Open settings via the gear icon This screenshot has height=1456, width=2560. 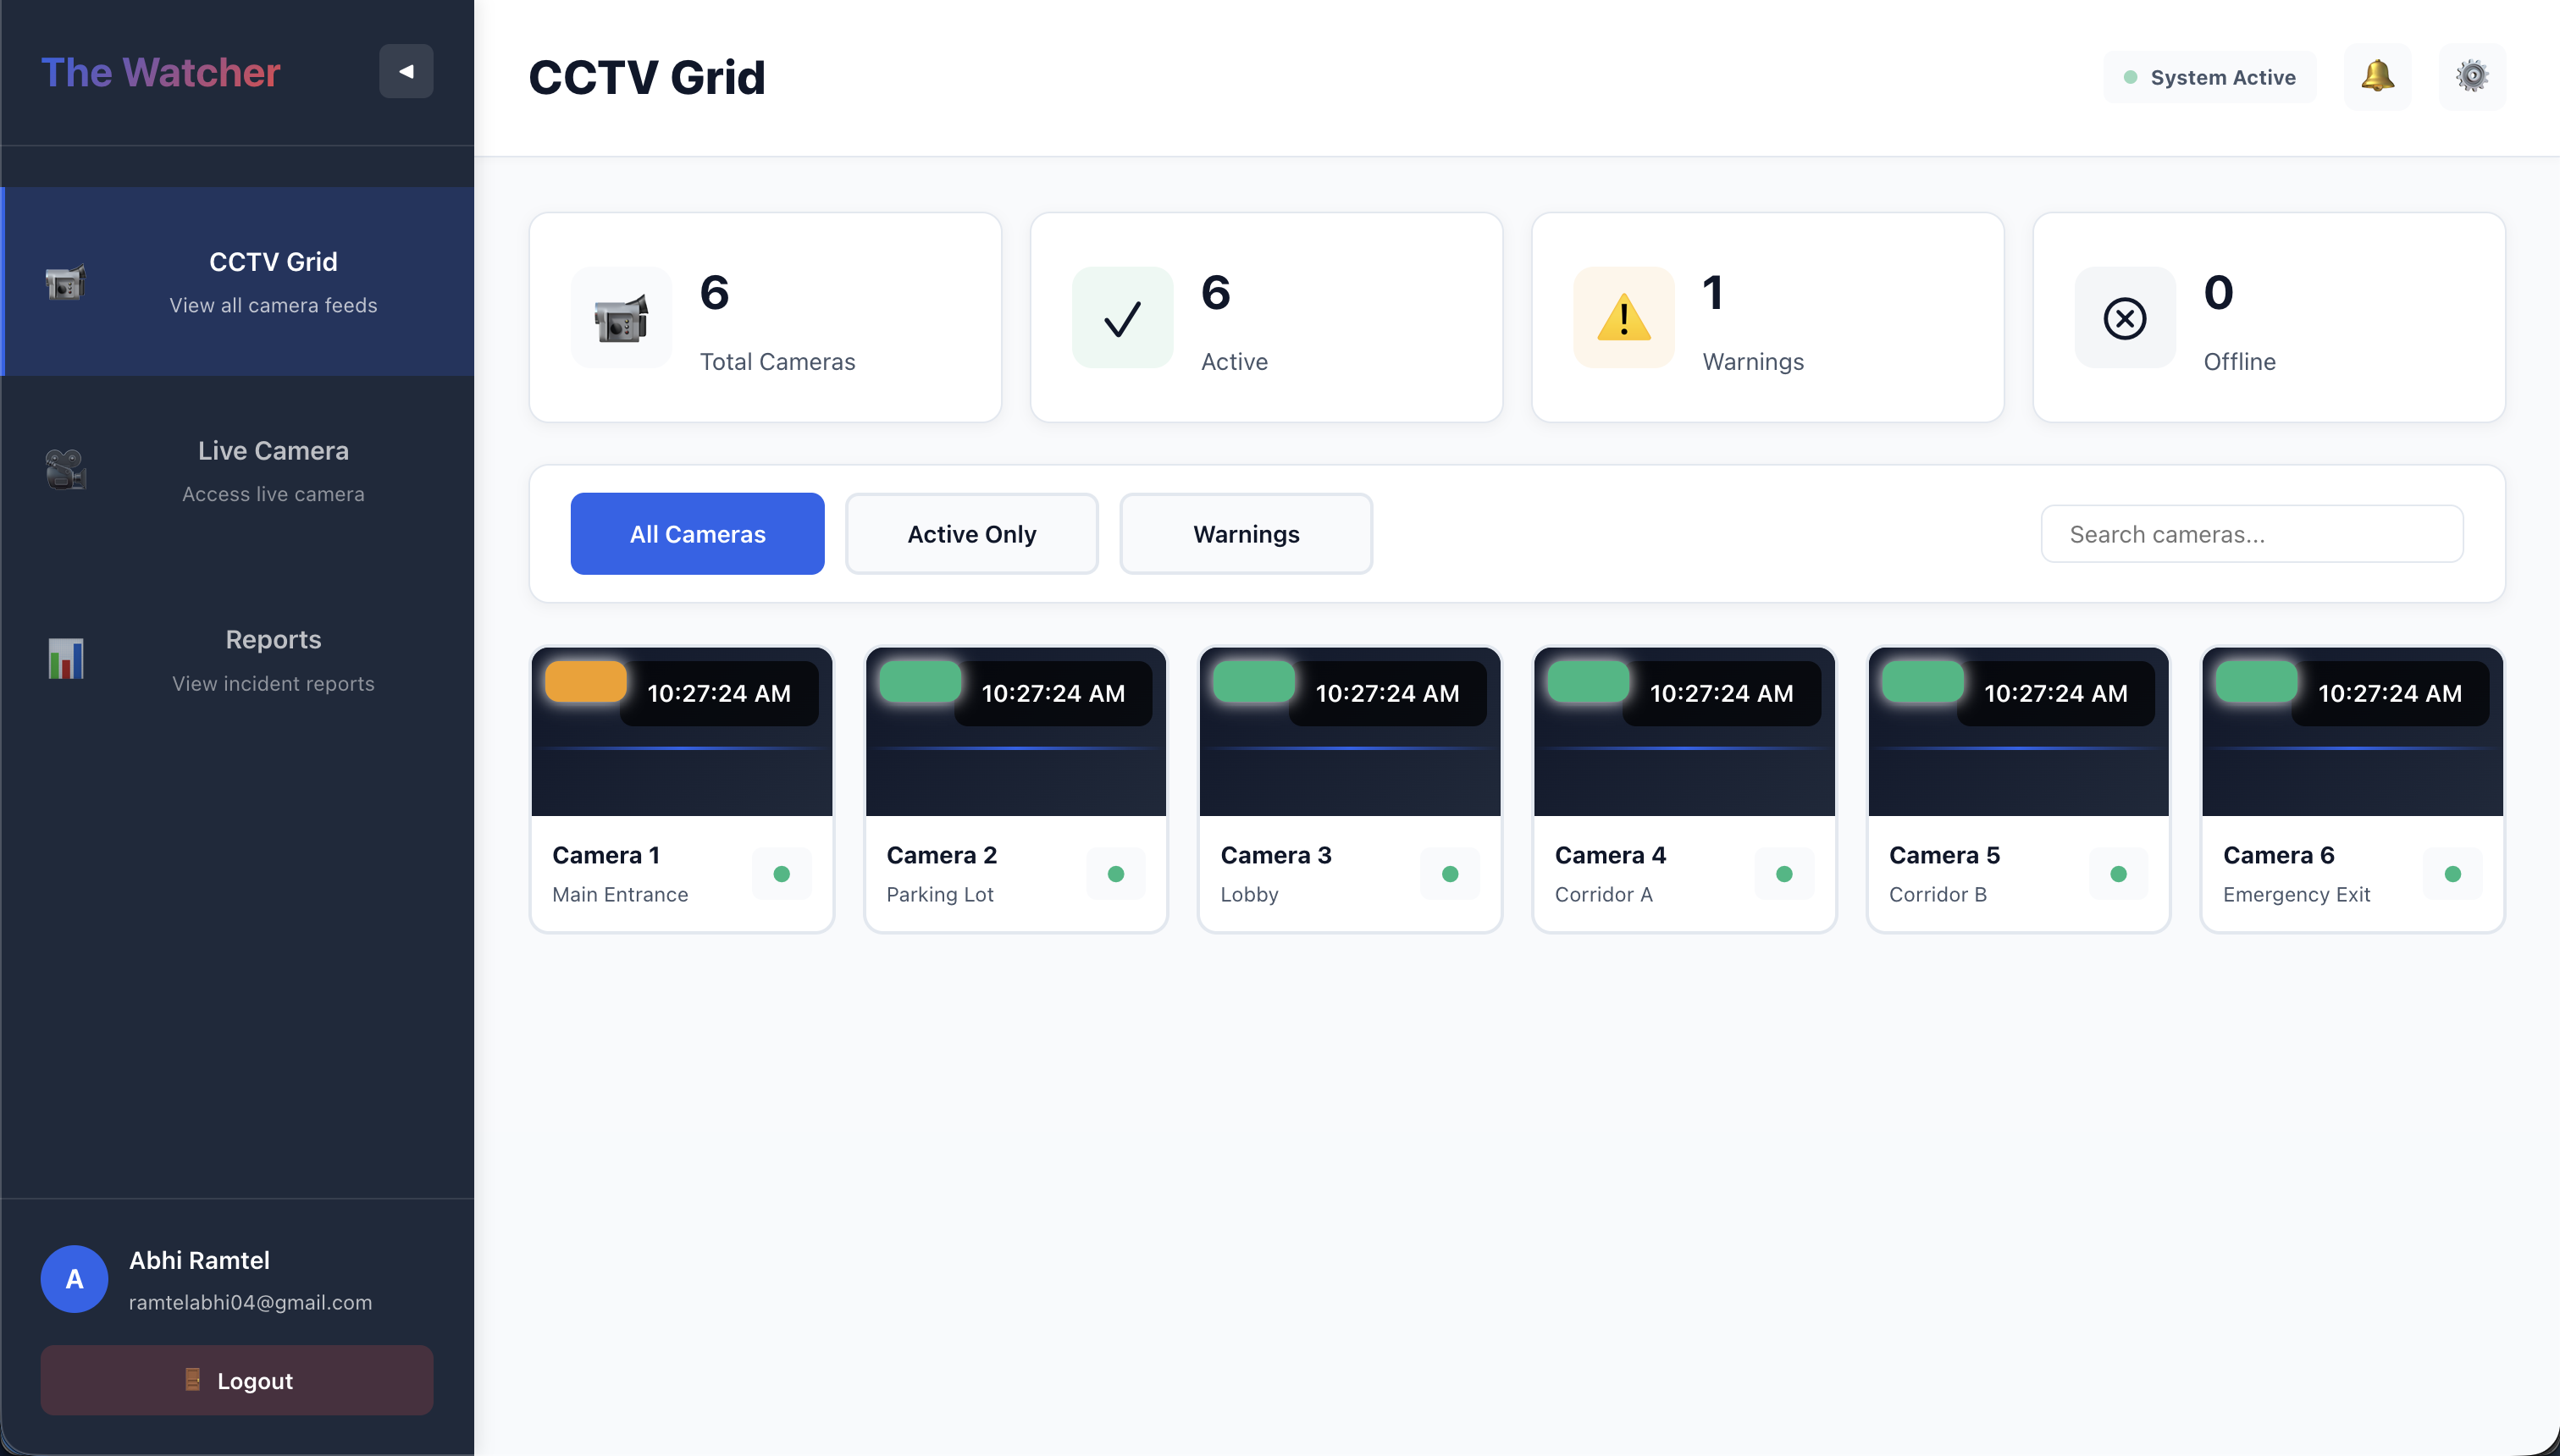[x=2471, y=77]
